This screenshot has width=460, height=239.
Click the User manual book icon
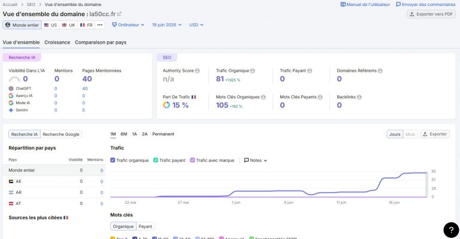click(343, 4)
